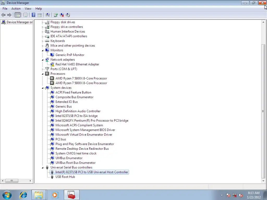Viewport: 267px width, 200px height.
Task: Collapse the Processors node
Action: point(43,74)
